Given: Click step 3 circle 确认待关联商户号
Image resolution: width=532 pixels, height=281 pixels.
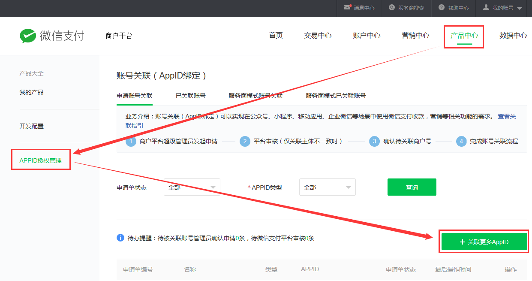Looking at the screenshot, I should [x=374, y=141].
